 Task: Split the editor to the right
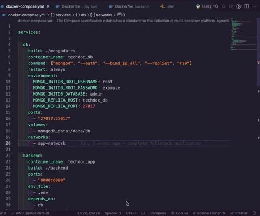tap(246, 6)
